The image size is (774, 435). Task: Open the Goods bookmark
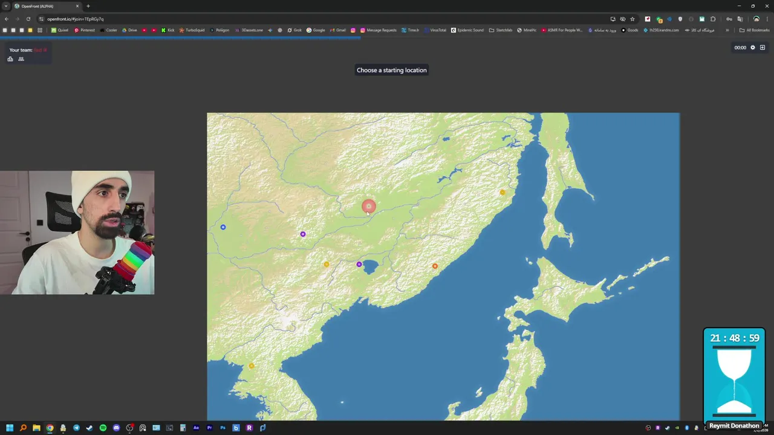(629, 30)
